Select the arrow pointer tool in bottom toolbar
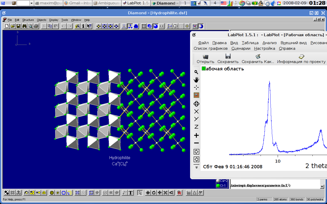Image resolution: width=327 pixels, height=204 pixels. pyautogui.click(x=140, y=193)
